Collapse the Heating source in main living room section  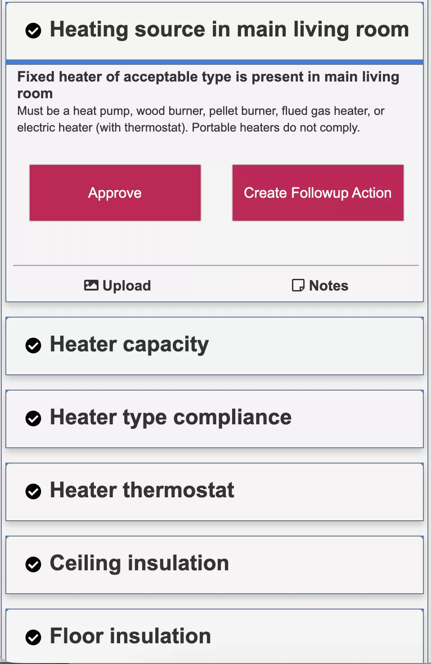[229, 30]
